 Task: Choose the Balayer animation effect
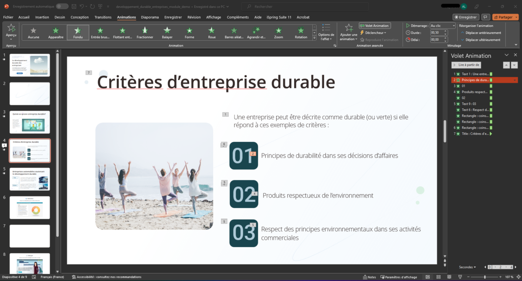(x=167, y=32)
